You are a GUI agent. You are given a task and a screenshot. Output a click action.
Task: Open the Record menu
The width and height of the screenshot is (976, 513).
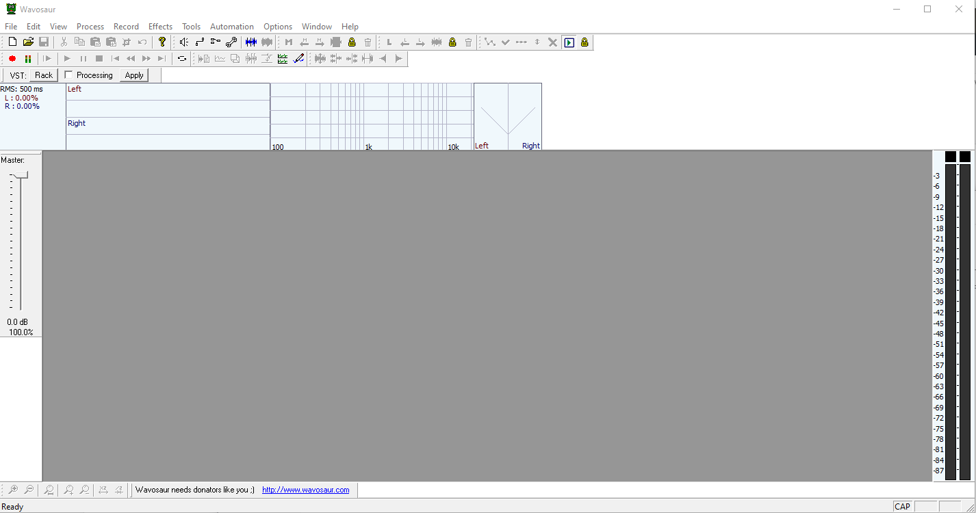pyautogui.click(x=126, y=27)
